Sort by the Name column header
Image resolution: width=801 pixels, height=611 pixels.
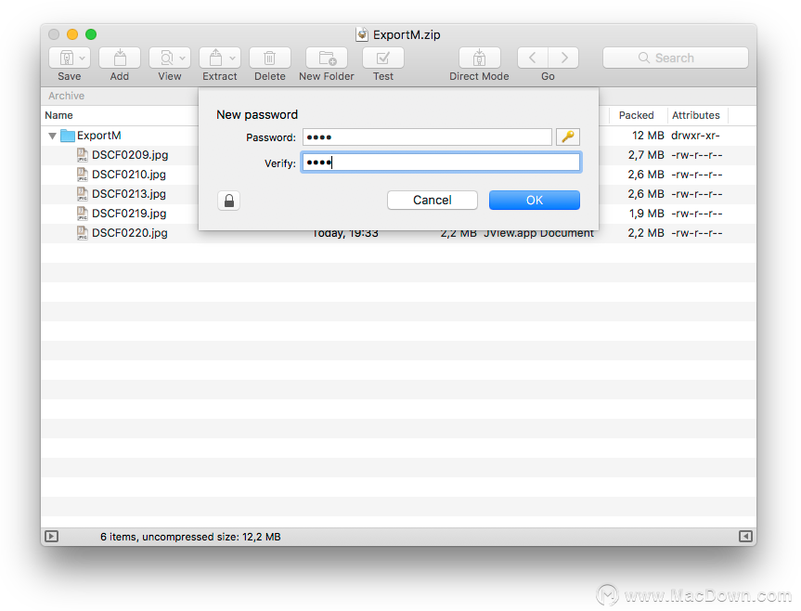(x=58, y=115)
